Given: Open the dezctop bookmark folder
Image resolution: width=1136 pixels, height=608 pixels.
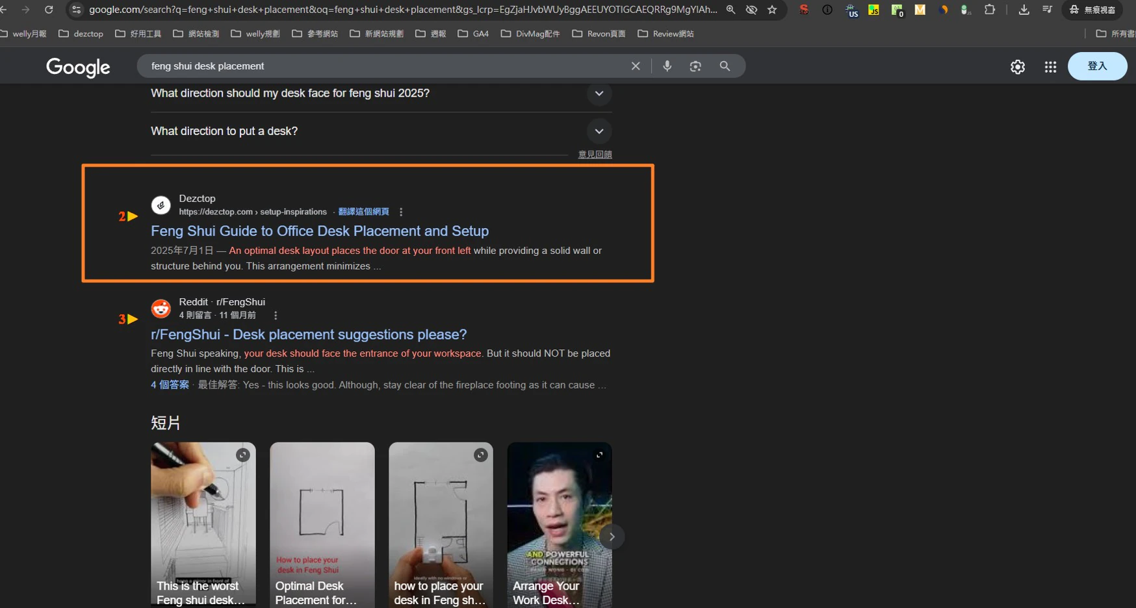Looking at the screenshot, I should (x=81, y=34).
